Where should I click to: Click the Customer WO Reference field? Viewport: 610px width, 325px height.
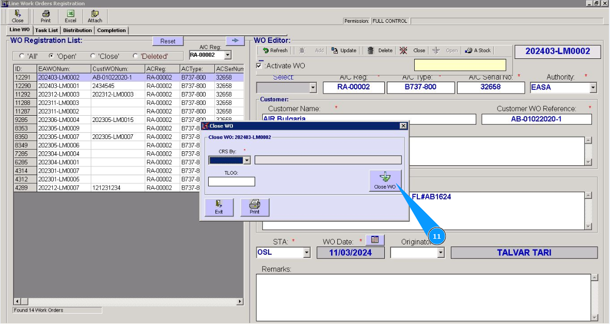(537, 119)
